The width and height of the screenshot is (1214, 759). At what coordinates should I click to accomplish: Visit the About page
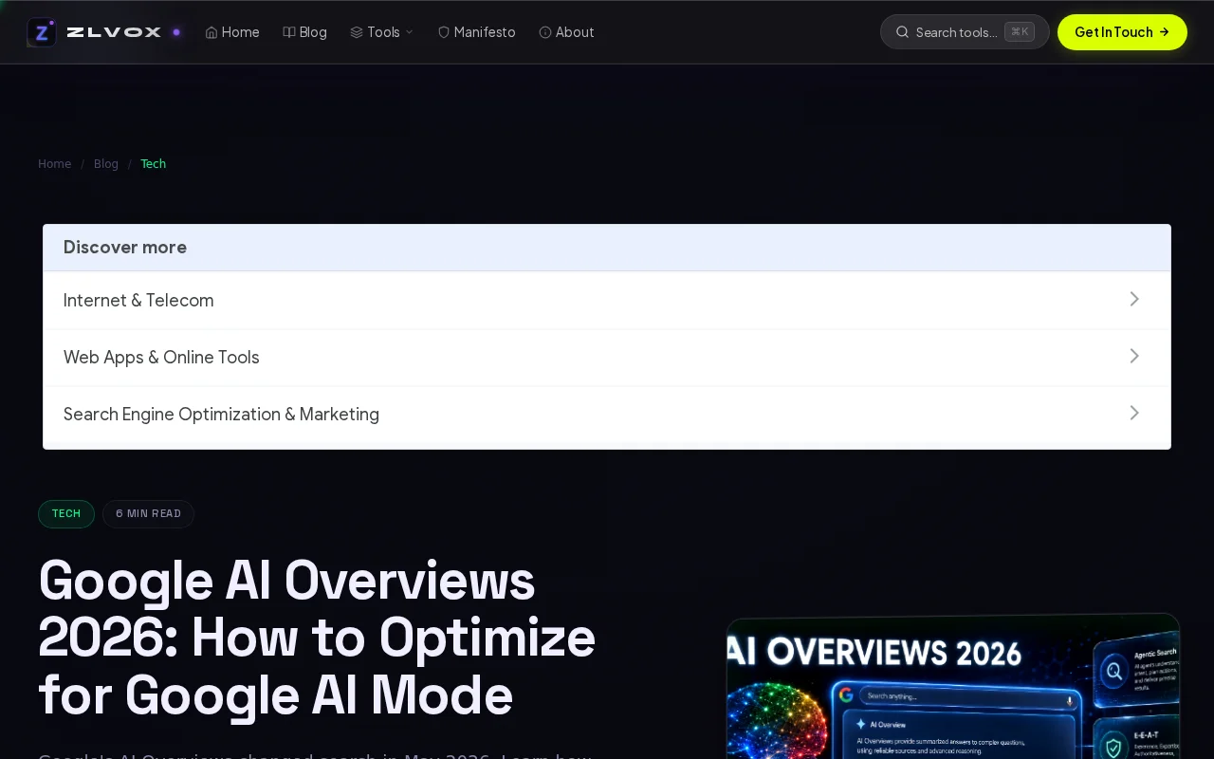(567, 32)
